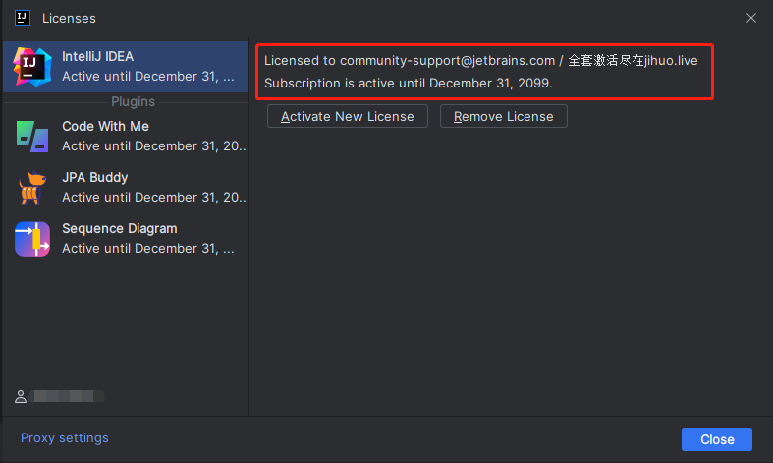Click Remove License button
This screenshot has width=773, height=463.
(503, 117)
